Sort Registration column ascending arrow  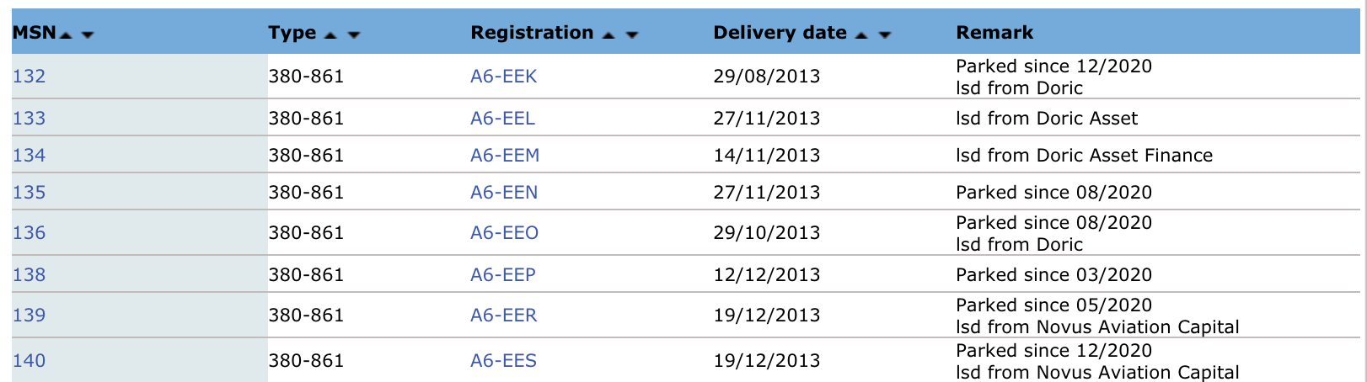tap(609, 35)
